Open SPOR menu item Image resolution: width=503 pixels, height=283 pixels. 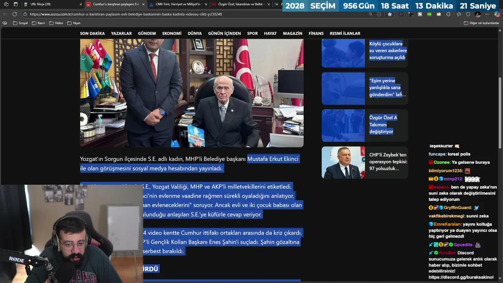click(x=252, y=33)
